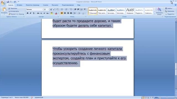Open the font size 22 dropdown
177x99 pixels.
click(48, 9)
